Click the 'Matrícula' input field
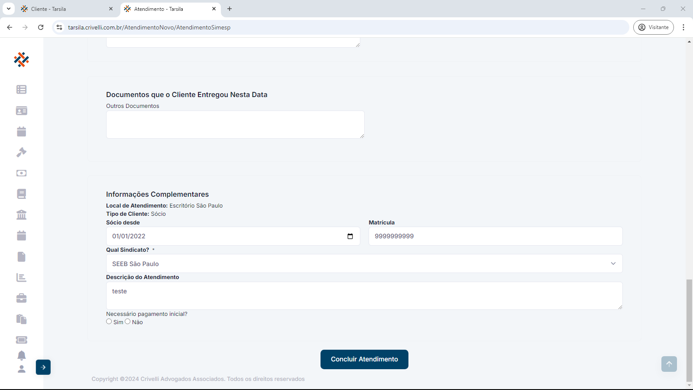 pyautogui.click(x=495, y=236)
